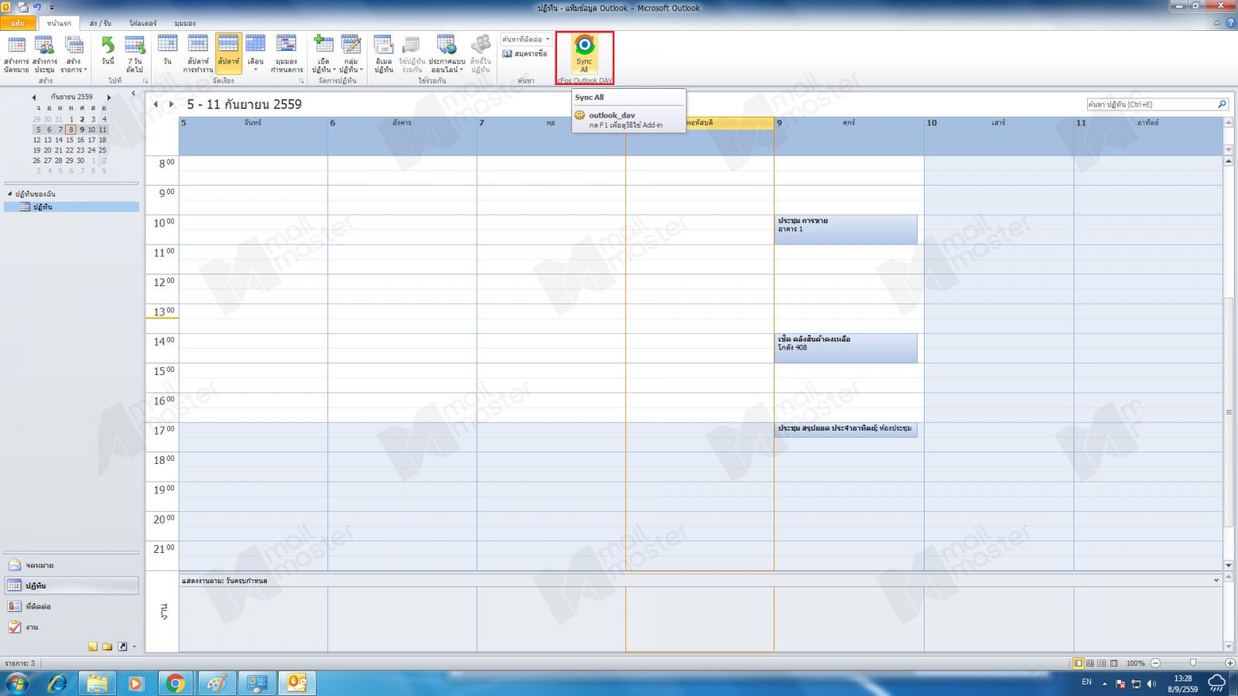Viewport: 1238px width, 696px height.
Task: Open the new items (สร้างรายการ) menu
Action: (x=74, y=54)
